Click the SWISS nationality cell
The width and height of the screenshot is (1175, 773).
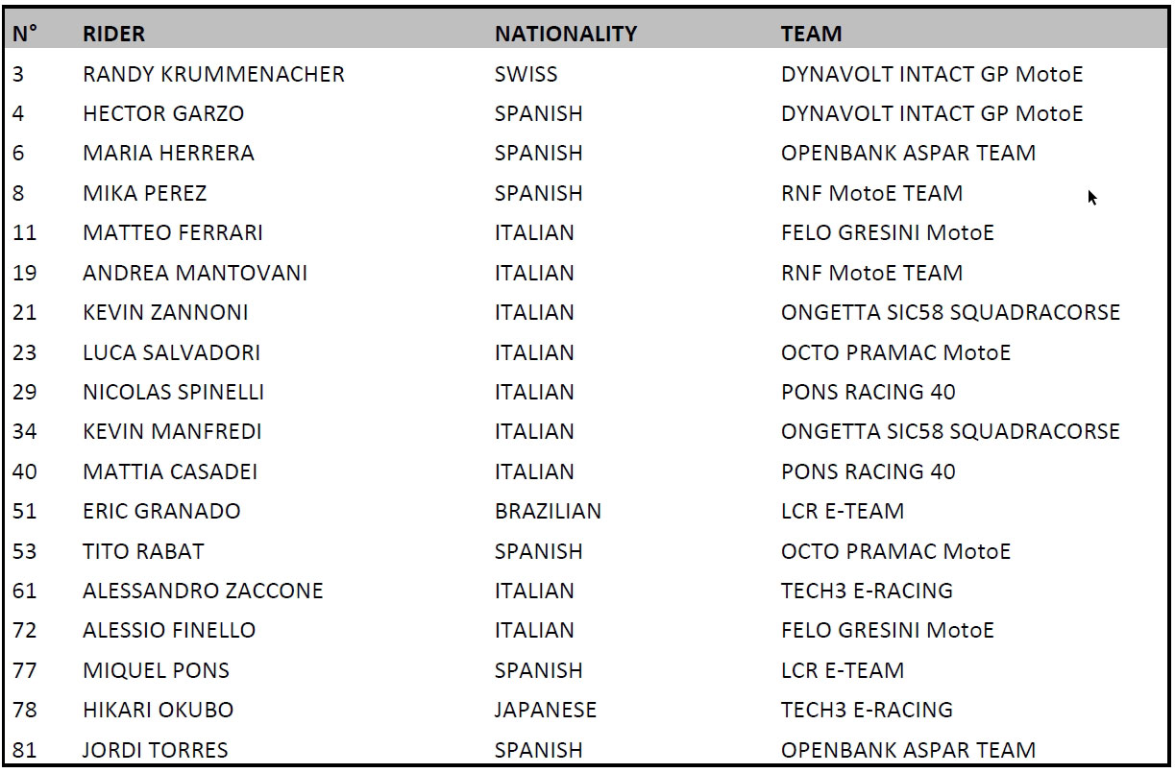point(526,74)
